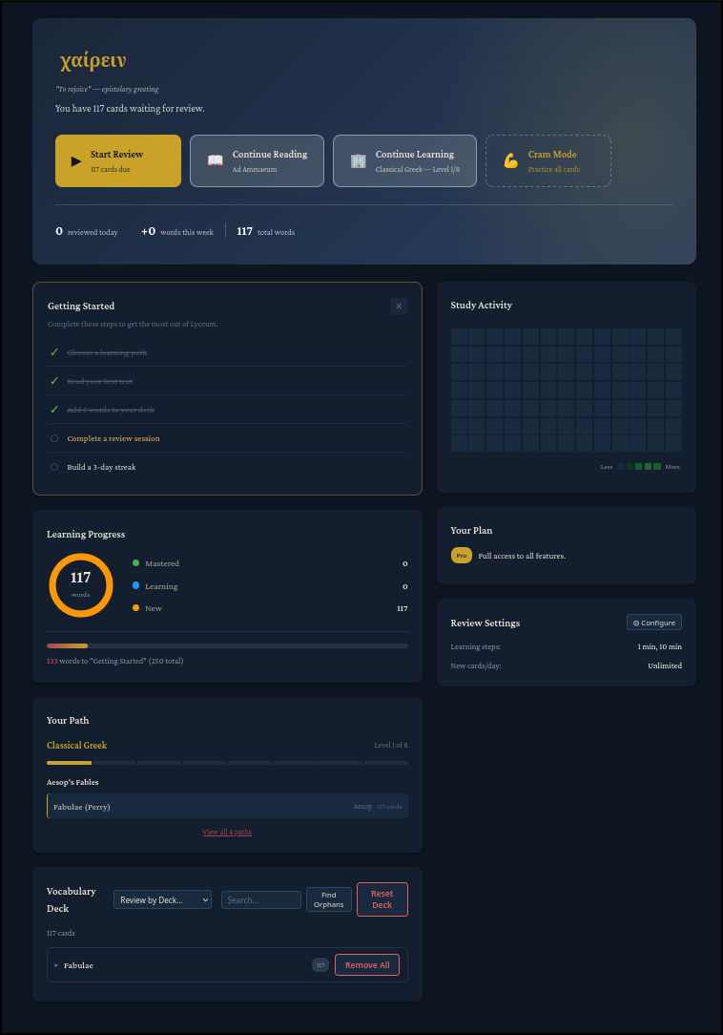The image size is (723, 1035).
Task: Open the 'Review by Deck...' dropdown
Action: (x=162, y=899)
